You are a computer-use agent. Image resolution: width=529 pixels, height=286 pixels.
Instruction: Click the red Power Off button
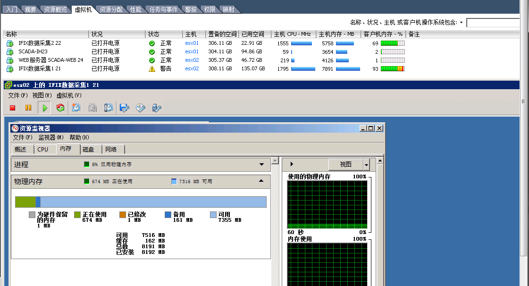(12, 108)
